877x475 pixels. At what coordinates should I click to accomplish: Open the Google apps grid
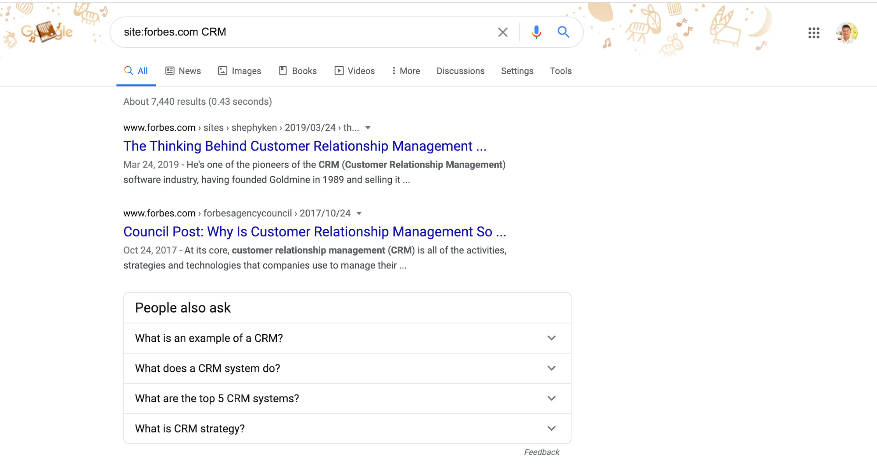[814, 33]
